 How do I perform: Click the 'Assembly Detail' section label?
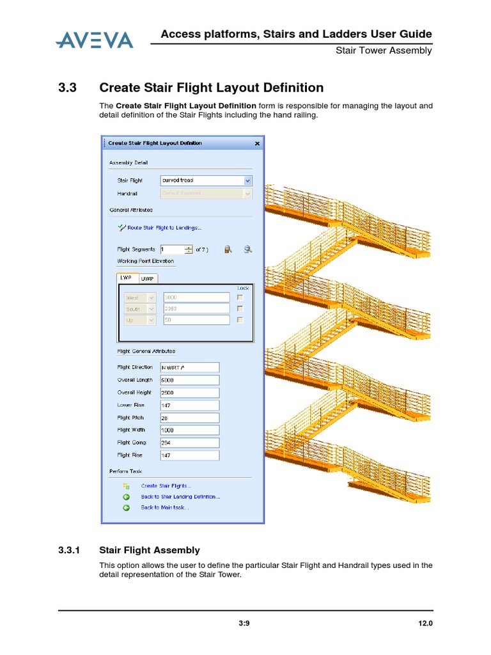pyautogui.click(x=129, y=163)
